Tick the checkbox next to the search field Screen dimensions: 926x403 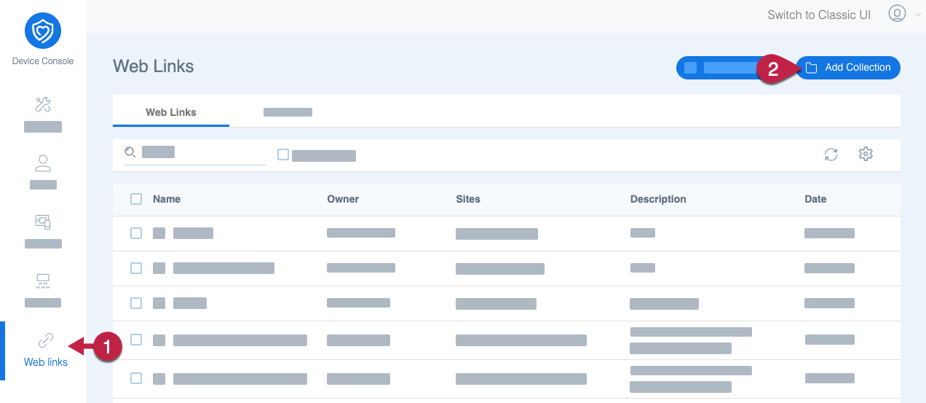283,154
